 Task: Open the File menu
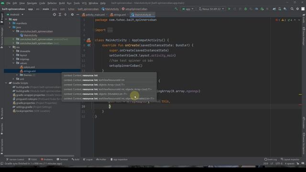pyautogui.click(x=9, y=3)
